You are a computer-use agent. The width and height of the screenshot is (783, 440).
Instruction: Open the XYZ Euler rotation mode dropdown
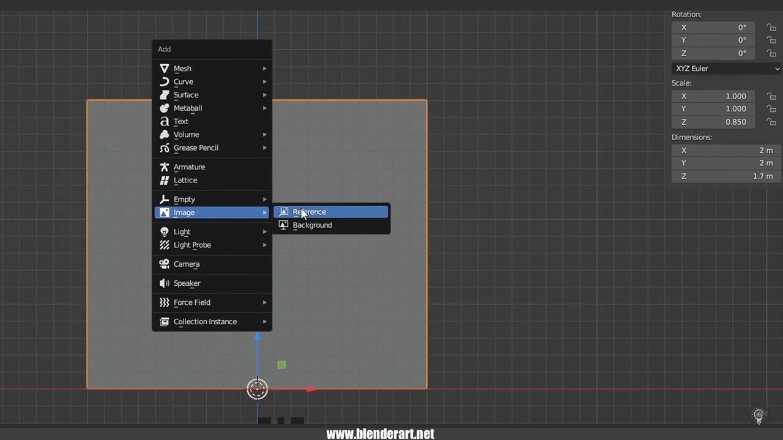[726, 69]
